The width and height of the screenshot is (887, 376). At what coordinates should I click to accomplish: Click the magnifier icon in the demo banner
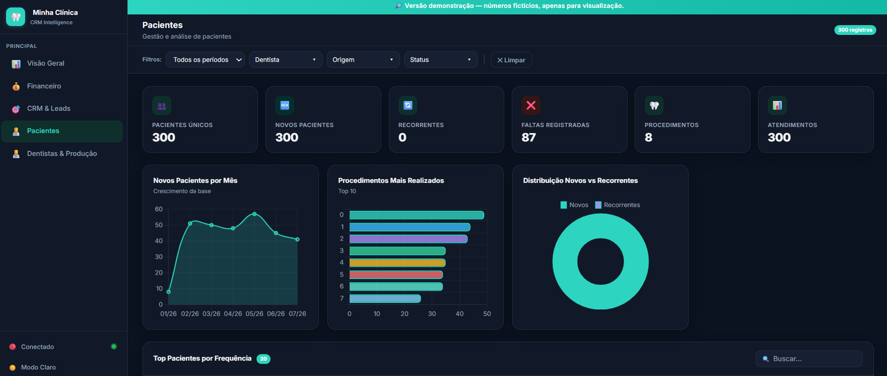coord(399,6)
